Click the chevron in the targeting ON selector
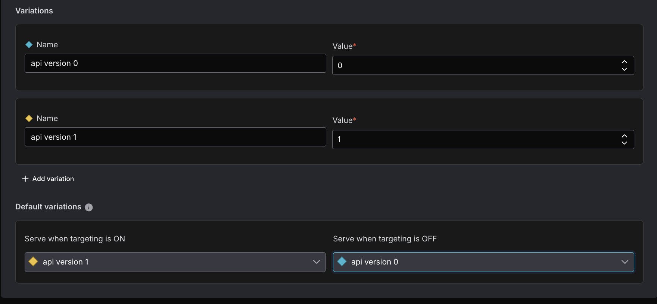The height and width of the screenshot is (304, 657). (x=317, y=262)
